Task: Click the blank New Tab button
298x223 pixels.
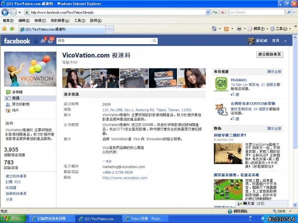Action: tap(110, 29)
